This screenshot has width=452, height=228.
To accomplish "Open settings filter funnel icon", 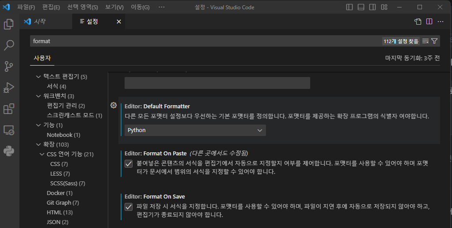I will point(434,41).
